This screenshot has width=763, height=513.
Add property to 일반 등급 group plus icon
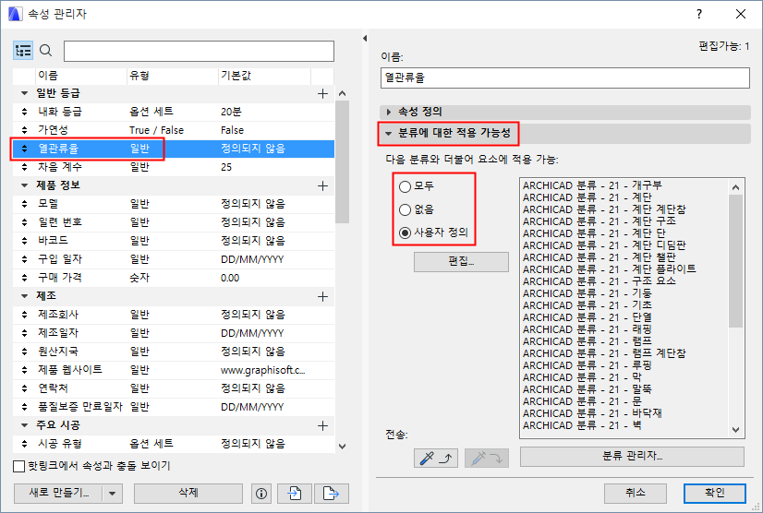click(x=322, y=94)
